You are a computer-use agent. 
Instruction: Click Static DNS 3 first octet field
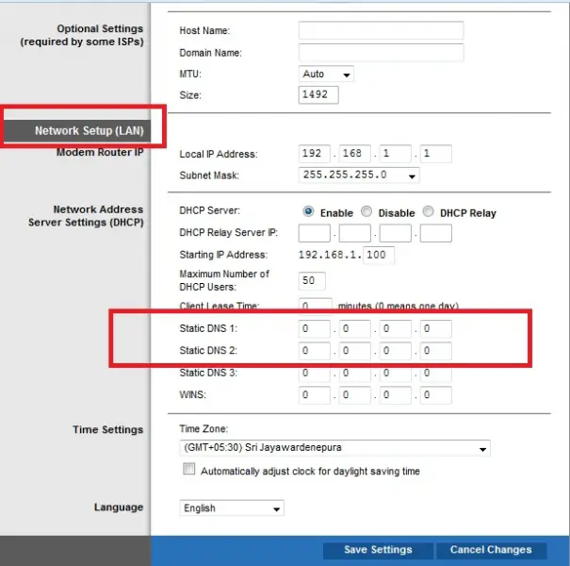(315, 373)
